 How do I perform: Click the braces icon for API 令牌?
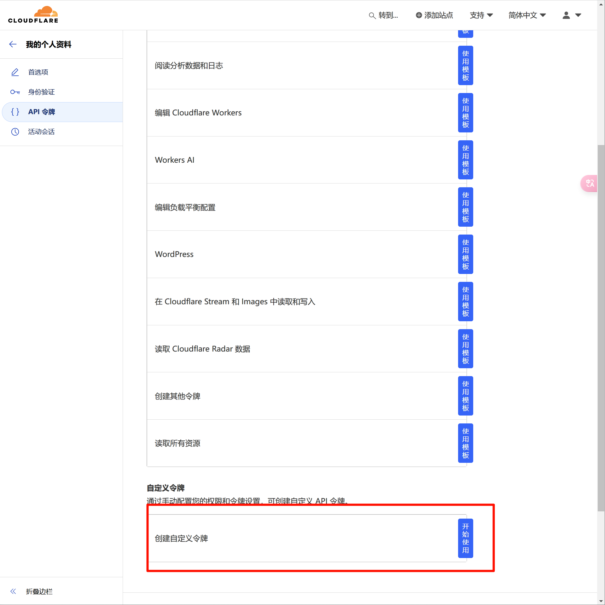click(x=15, y=112)
